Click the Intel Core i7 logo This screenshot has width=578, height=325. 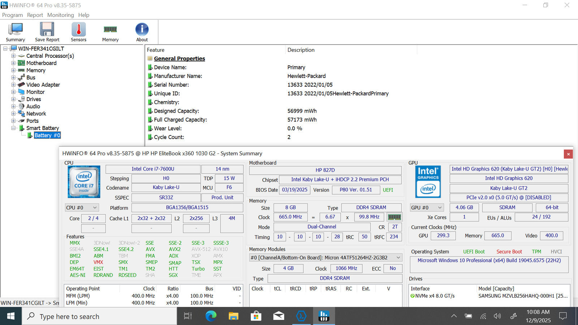pyautogui.click(x=84, y=182)
